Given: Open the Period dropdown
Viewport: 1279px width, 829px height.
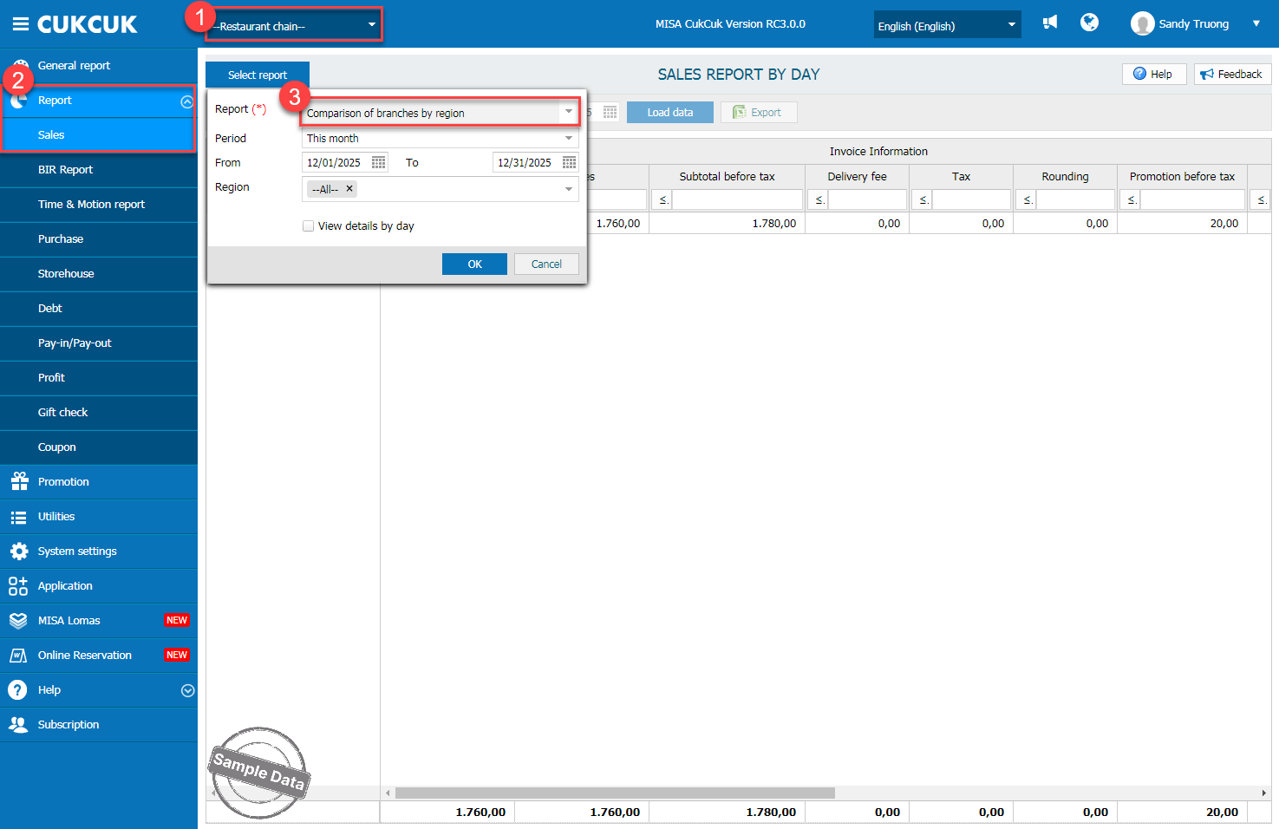Looking at the screenshot, I should 440,139.
